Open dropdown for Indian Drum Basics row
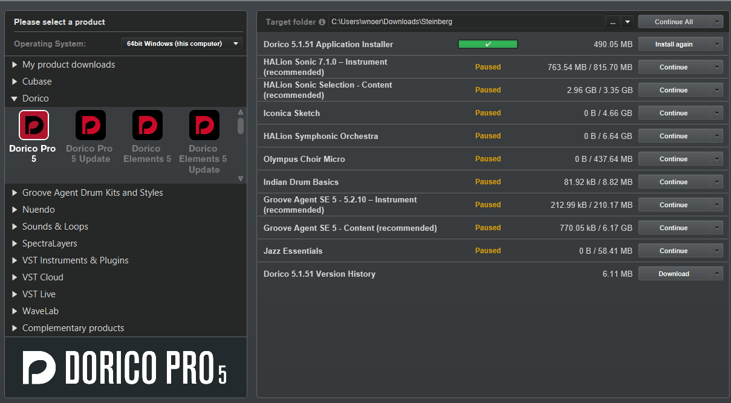The height and width of the screenshot is (403, 731). point(716,182)
